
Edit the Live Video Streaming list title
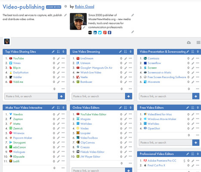point(121,52)
